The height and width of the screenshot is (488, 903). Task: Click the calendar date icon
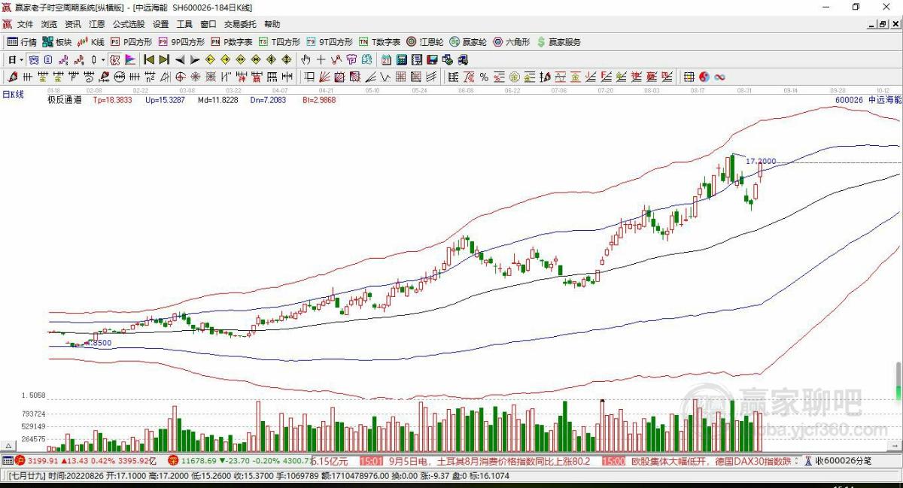coord(386,59)
